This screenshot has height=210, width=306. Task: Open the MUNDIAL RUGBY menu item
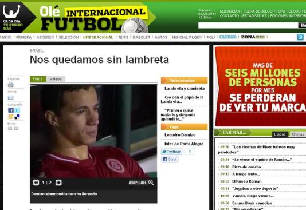(187, 37)
